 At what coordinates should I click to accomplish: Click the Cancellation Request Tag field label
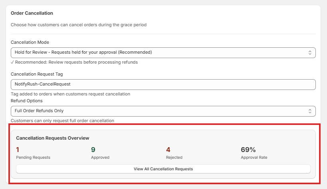(37, 74)
